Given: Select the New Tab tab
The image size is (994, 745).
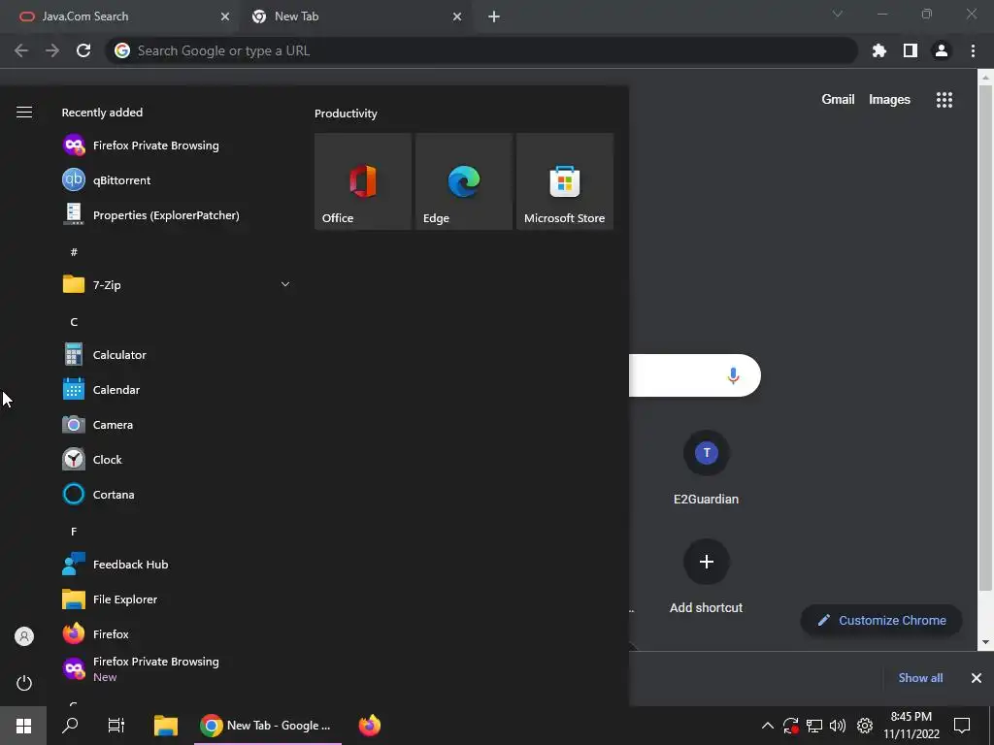Looking at the screenshot, I should (355, 16).
